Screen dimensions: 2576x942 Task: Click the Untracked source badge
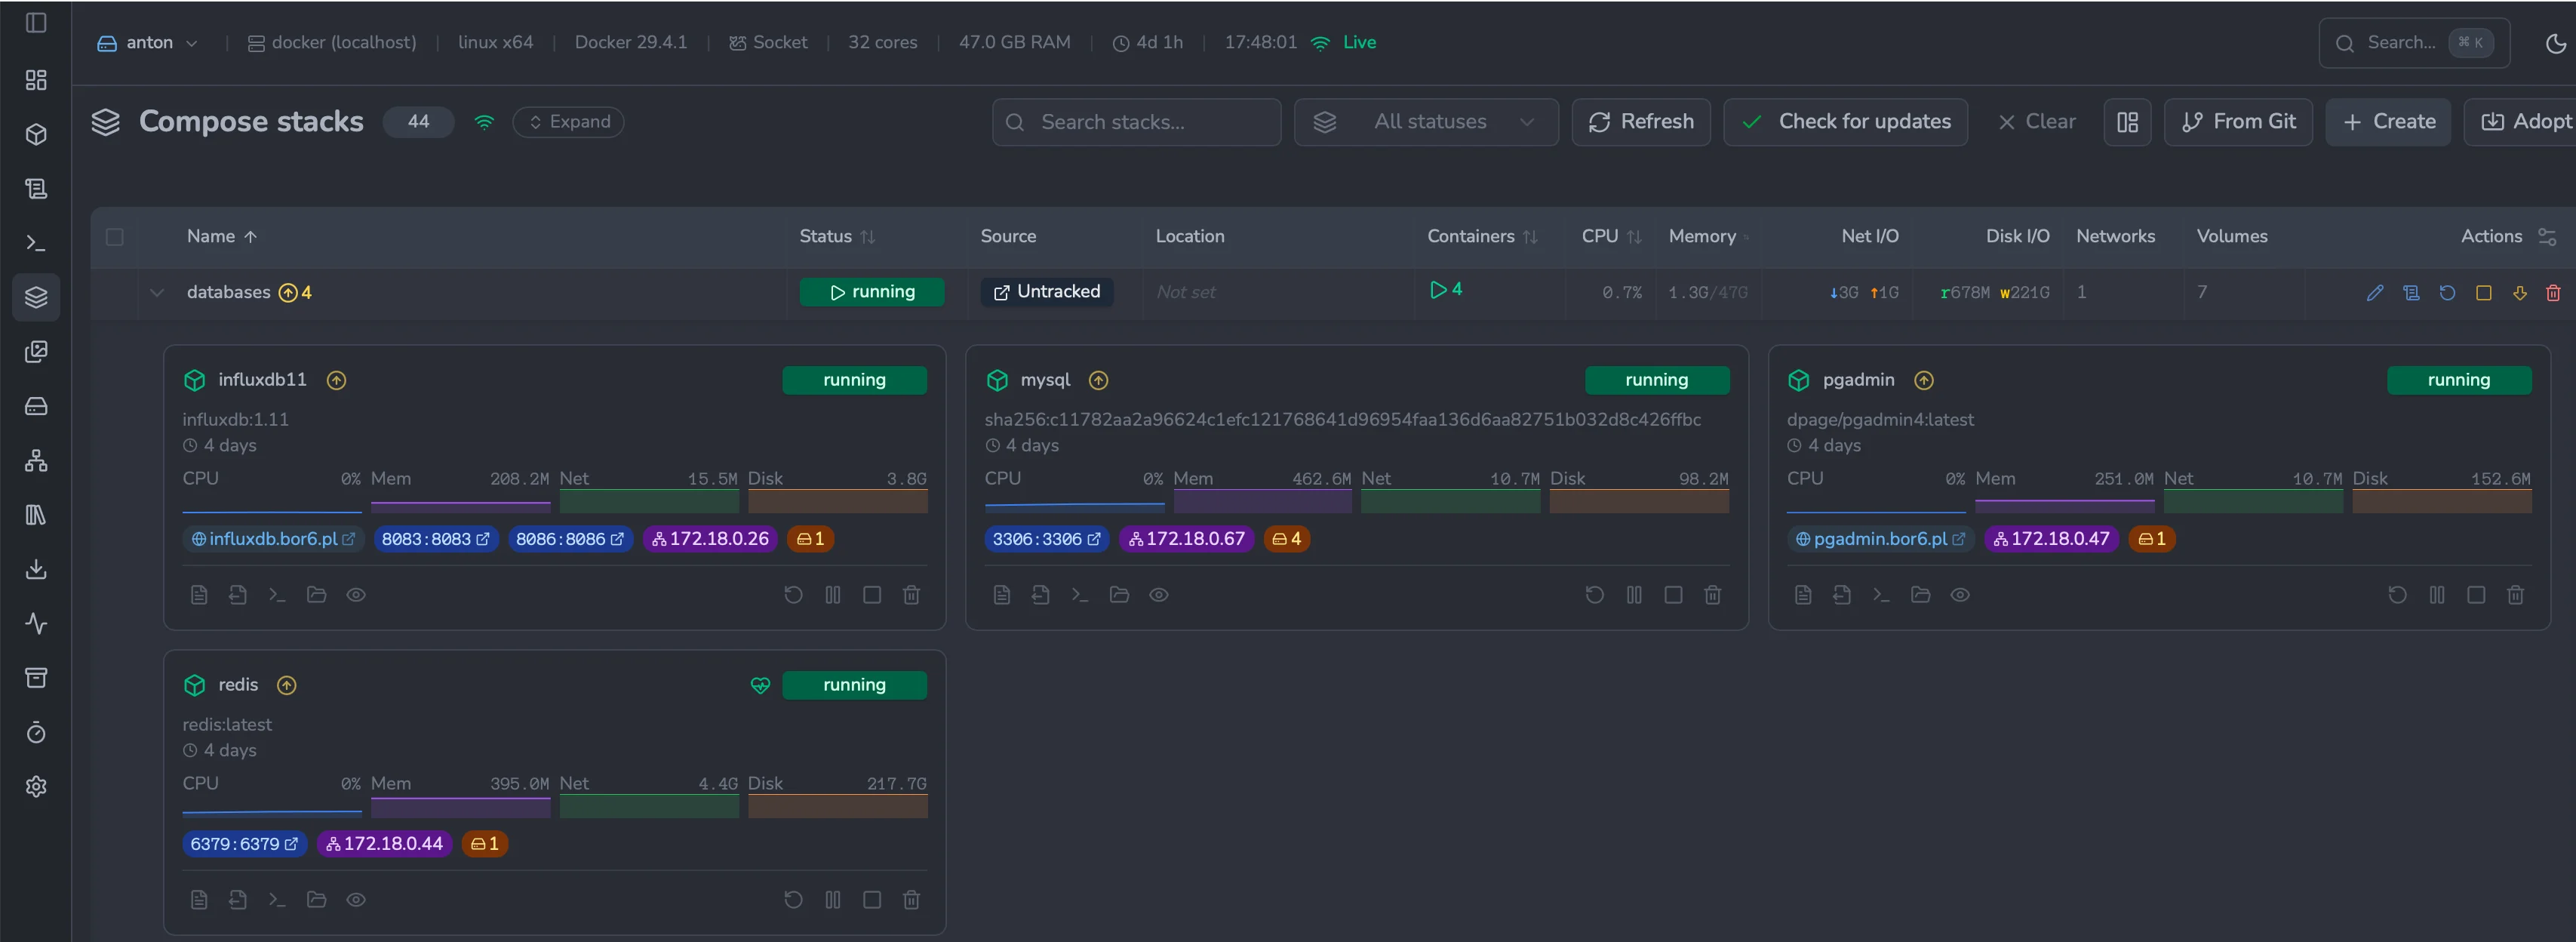(1046, 292)
